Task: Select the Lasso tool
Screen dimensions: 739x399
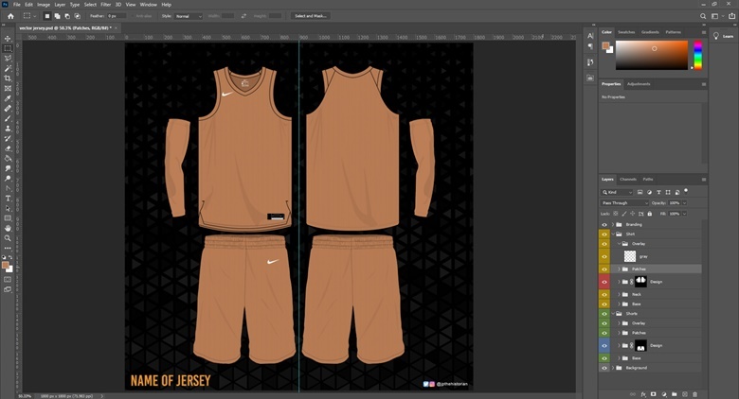Action: (8, 59)
